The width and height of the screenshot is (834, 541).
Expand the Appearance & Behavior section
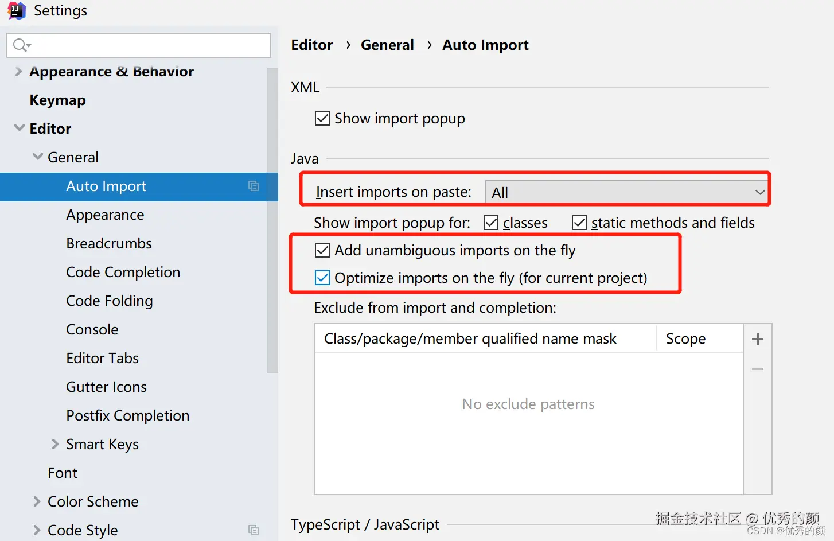click(19, 72)
